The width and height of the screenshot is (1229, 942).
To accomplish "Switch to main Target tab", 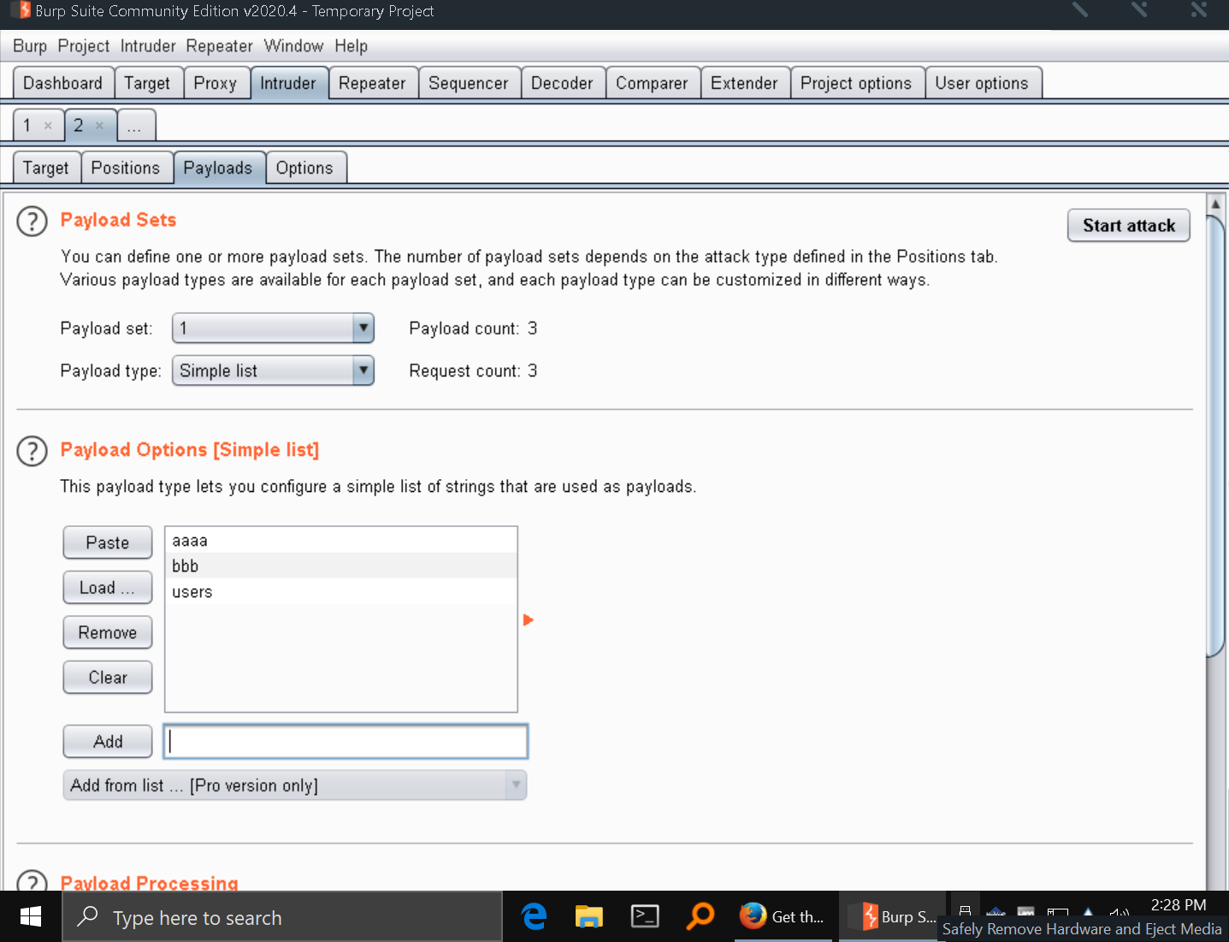I will [148, 83].
